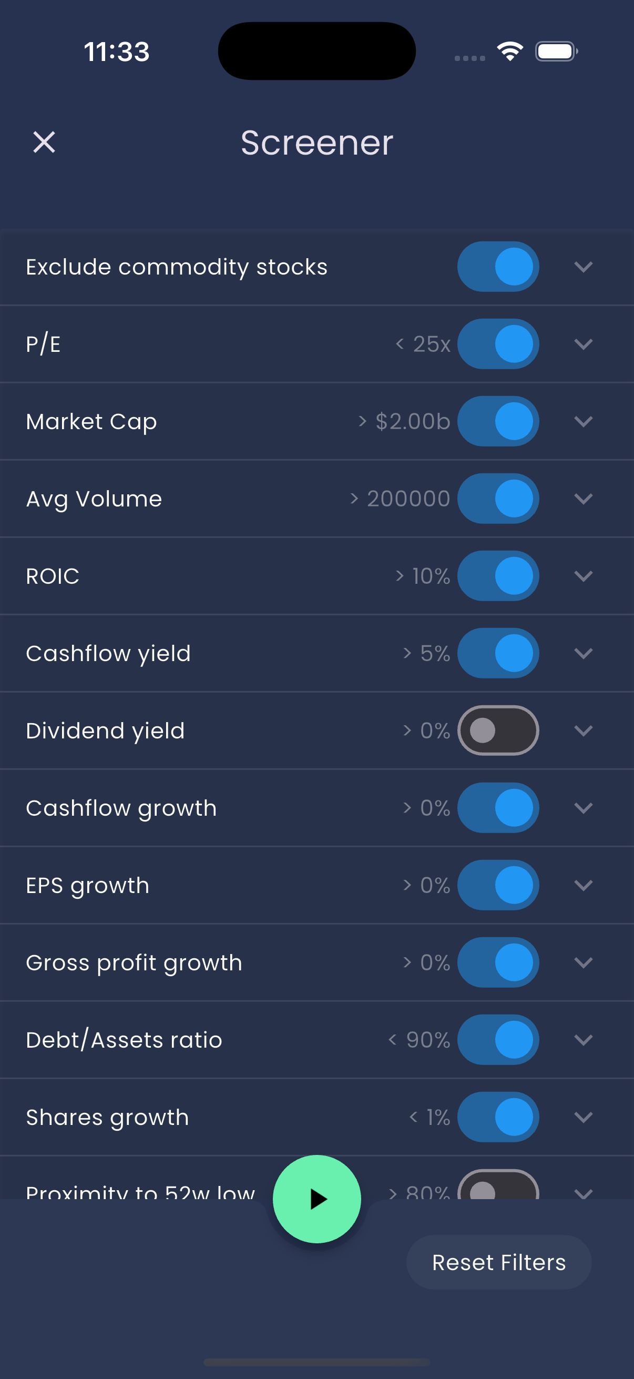Tap the Wi-Fi status icon
634x1379 pixels.
click(x=509, y=52)
